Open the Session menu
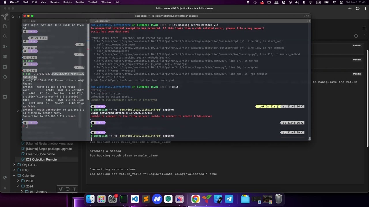This screenshot has width=369, height=207. pyautogui.click(x=55, y=2)
